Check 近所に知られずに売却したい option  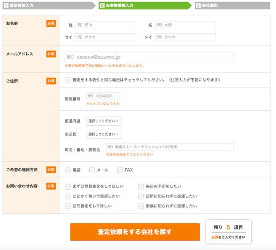click(141, 196)
